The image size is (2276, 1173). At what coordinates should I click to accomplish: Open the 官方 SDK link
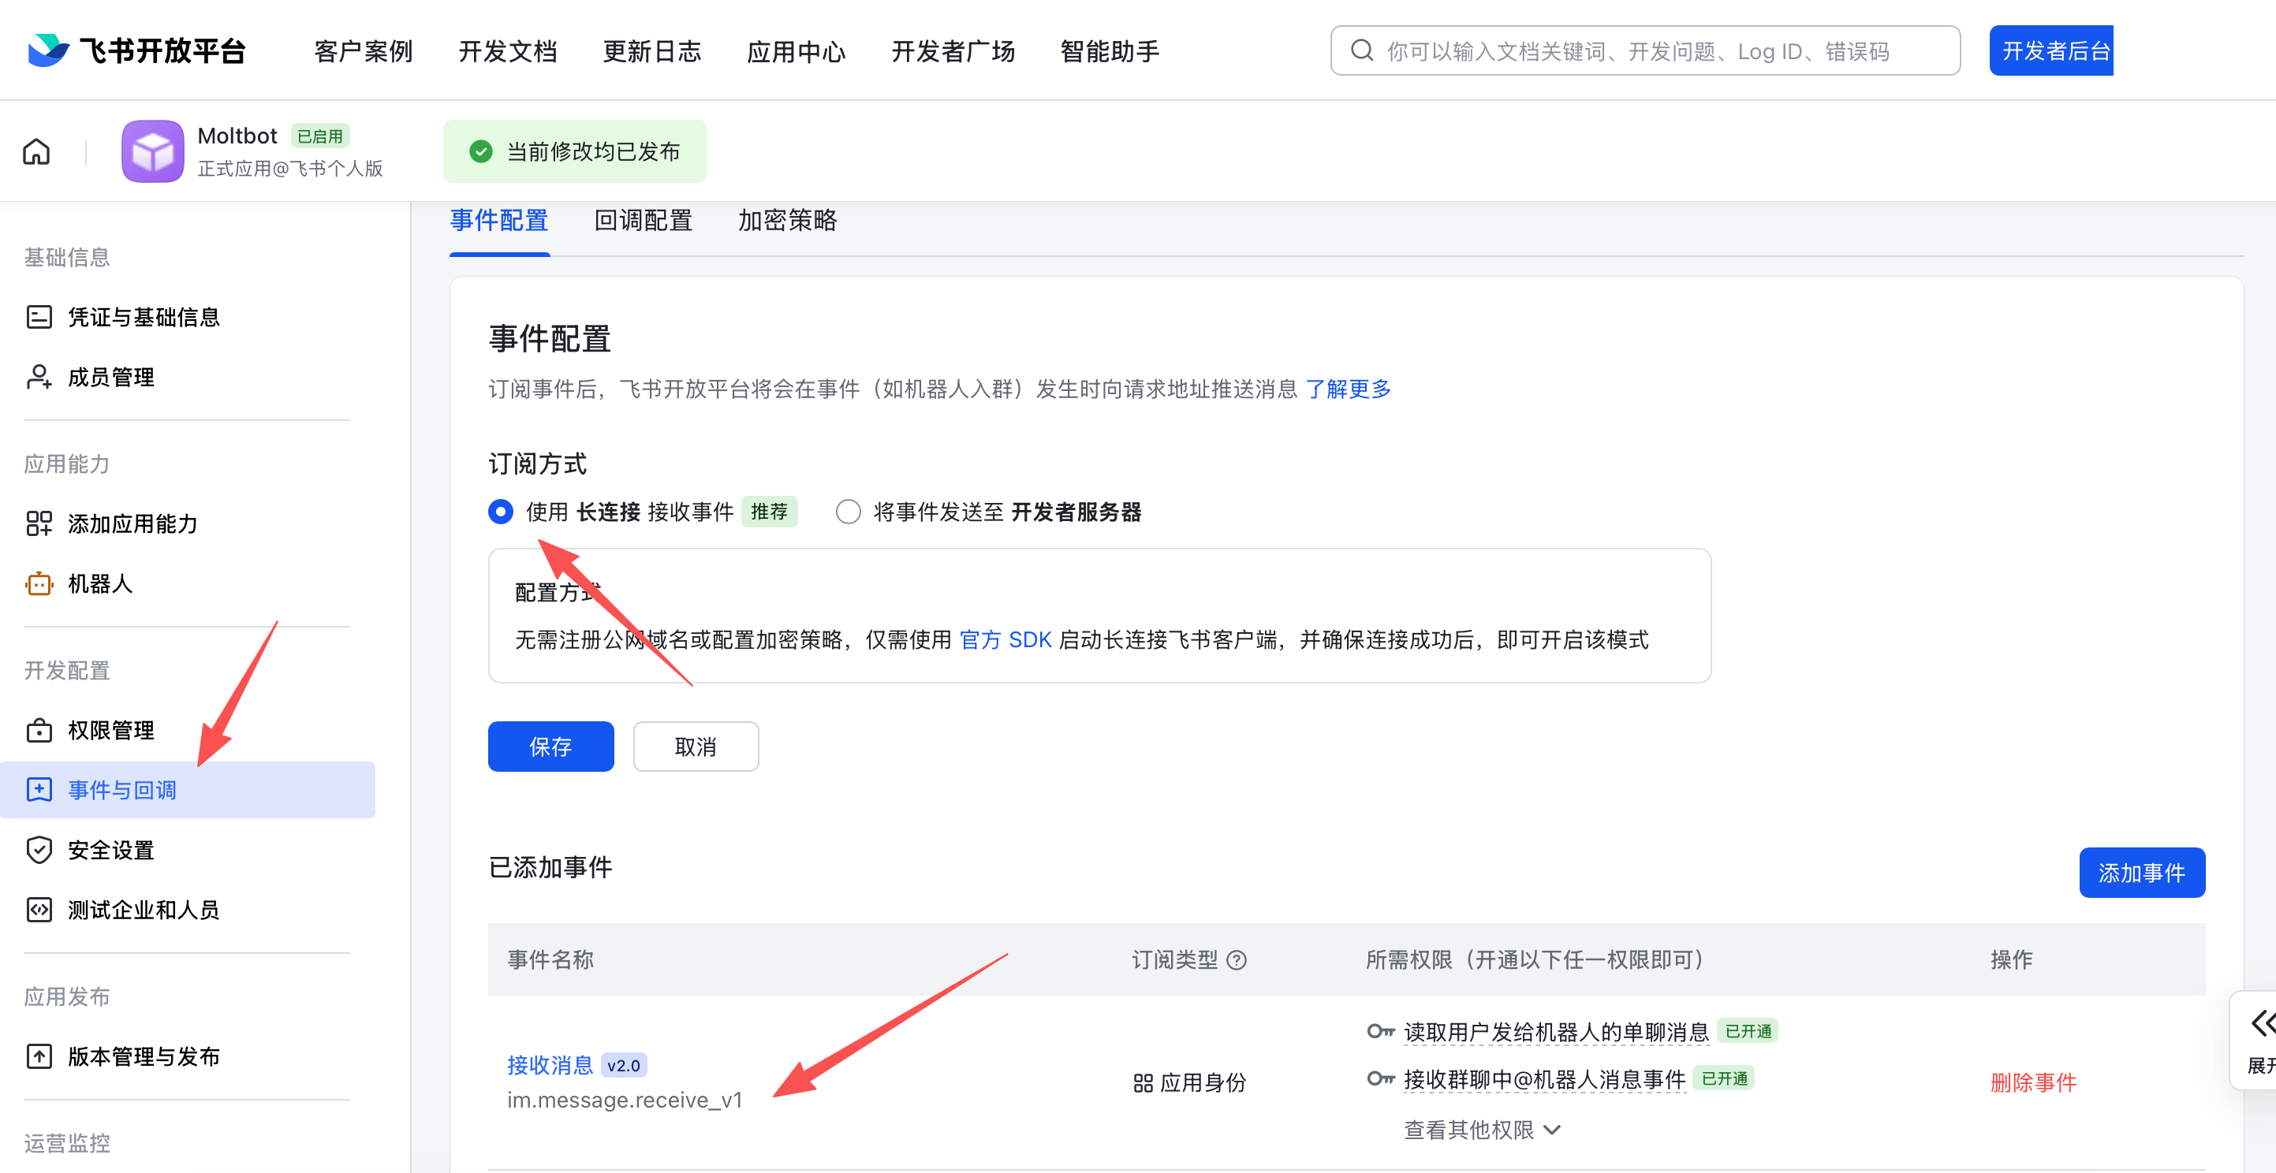tap(1005, 639)
